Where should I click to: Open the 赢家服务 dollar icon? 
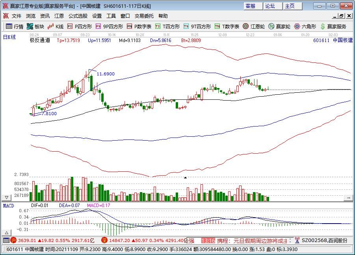pyautogui.click(x=333, y=26)
